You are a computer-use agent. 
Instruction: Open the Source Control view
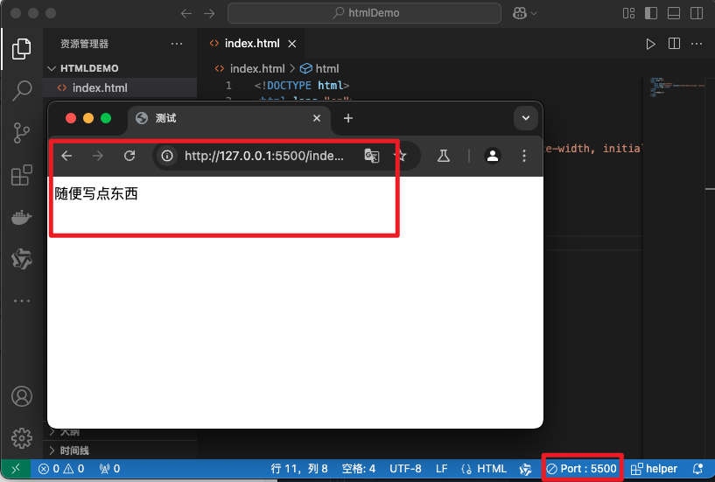click(x=22, y=133)
